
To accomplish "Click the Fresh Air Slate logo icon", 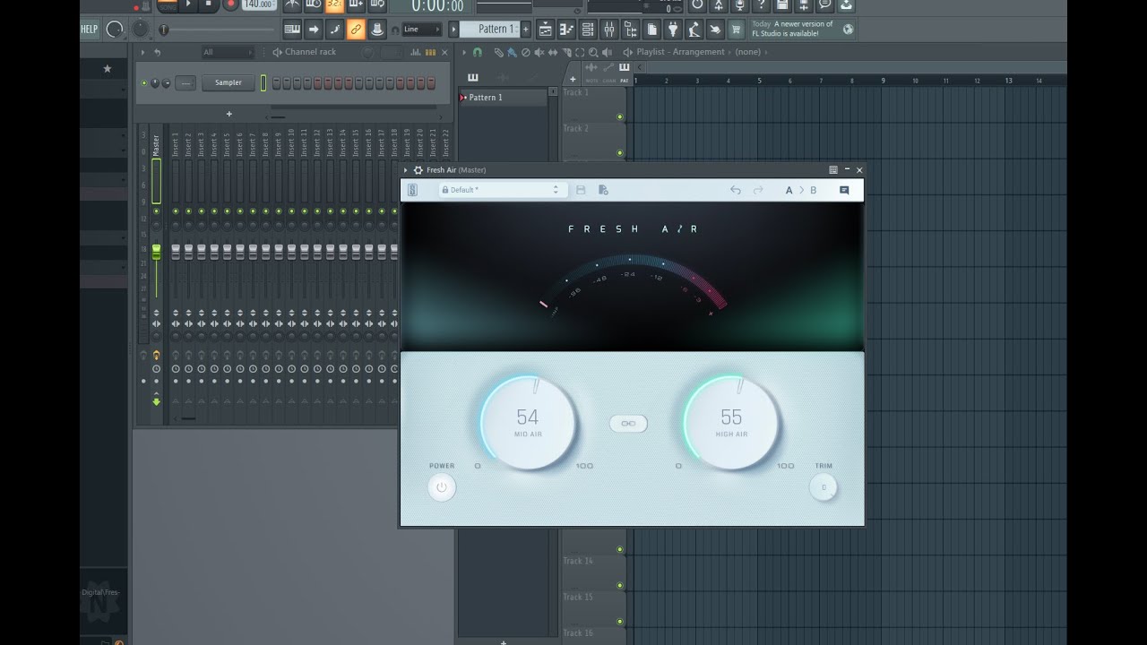I will coord(412,190).
